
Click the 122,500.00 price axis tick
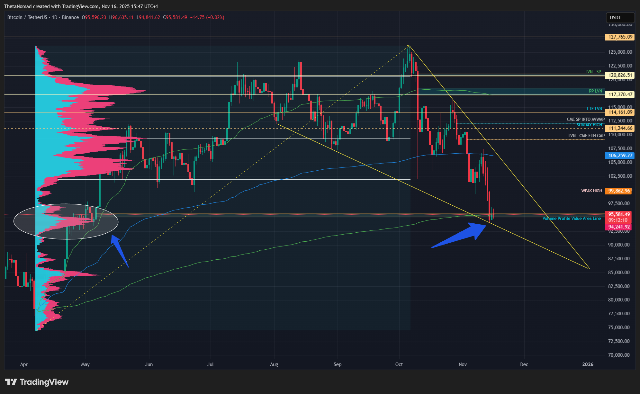pos(620,66)
